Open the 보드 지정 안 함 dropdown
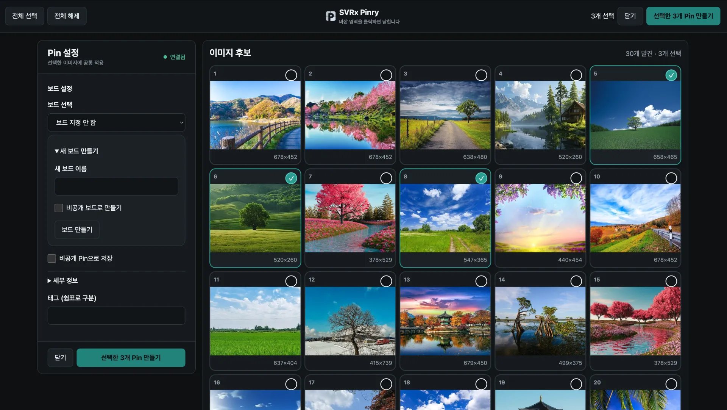This screenshot has height=410, width=727. (117, 122)
